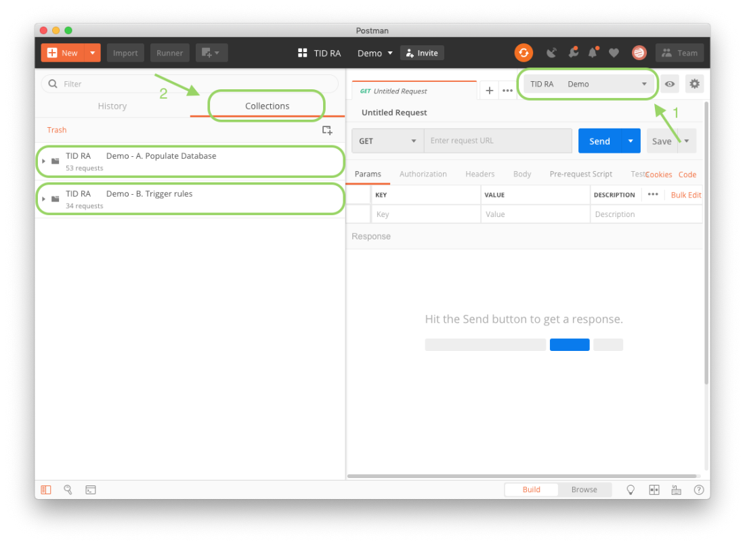Click the Key input cell

point(425,214)
